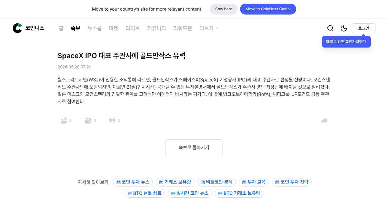Select the 뉴스룸 menu item

[95, 28]
